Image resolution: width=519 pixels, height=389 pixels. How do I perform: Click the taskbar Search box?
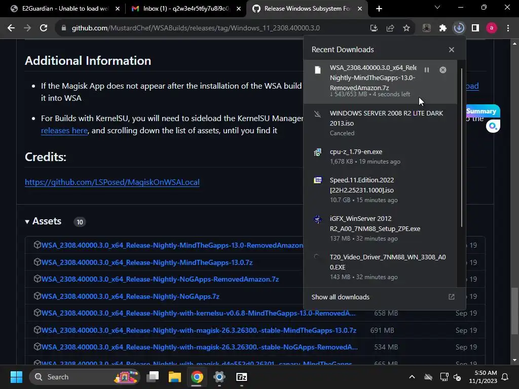pos(85,377)
